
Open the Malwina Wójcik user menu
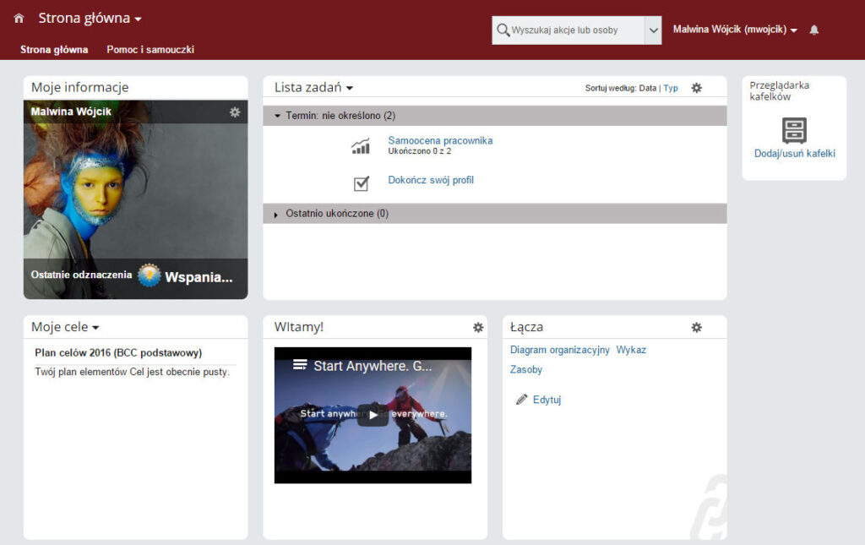click(x=735, y=30)
